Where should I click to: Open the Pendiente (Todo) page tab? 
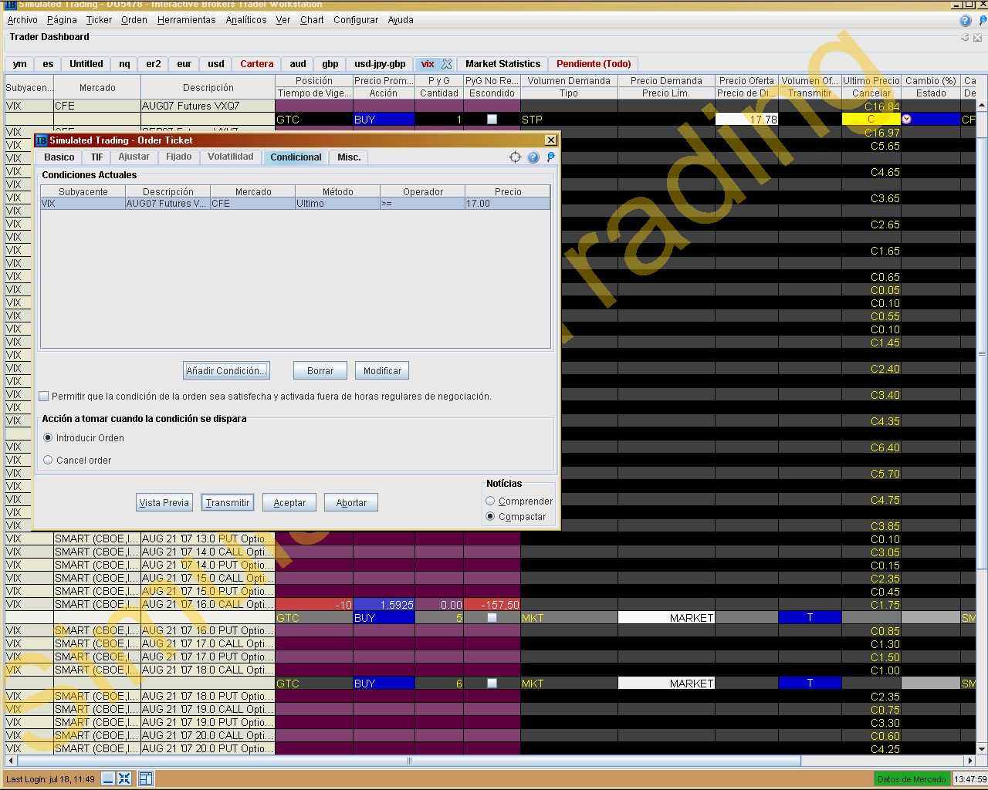[x=594, y=64]
